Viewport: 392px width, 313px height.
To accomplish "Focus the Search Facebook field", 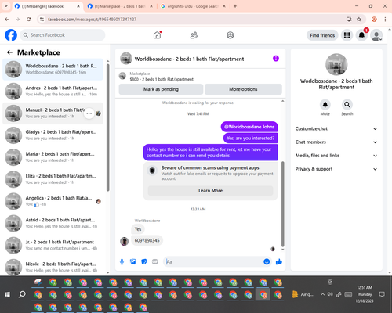I will point(63,35).
